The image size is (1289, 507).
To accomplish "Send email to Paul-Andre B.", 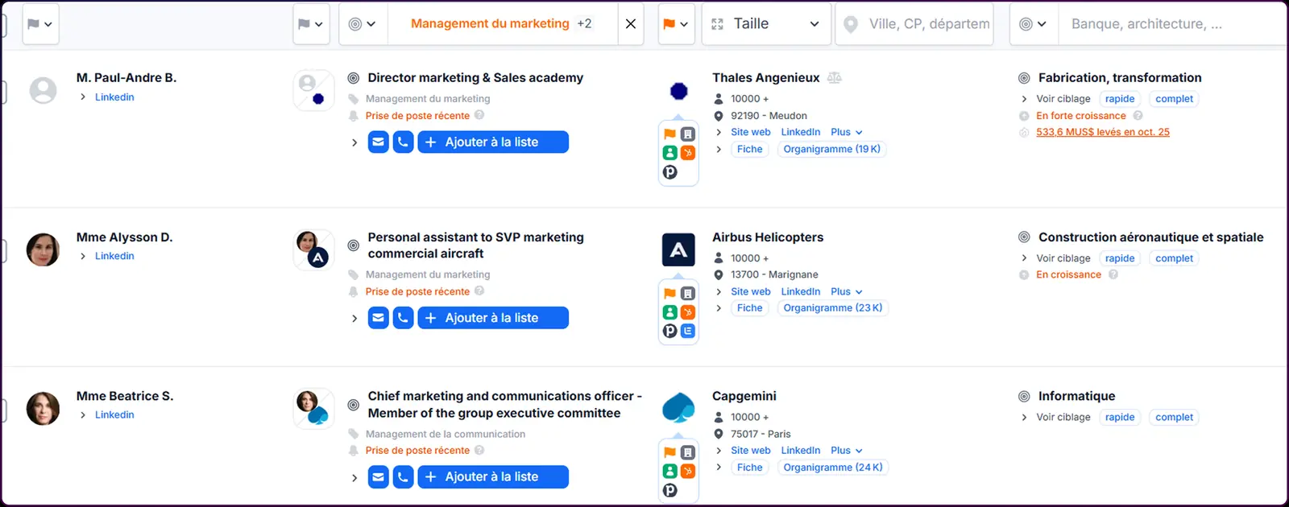I will pos(379,142).
